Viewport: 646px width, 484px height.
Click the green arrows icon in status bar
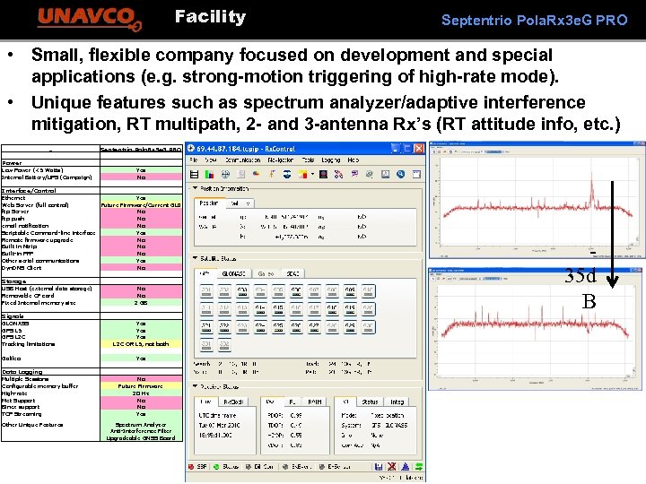419,466
